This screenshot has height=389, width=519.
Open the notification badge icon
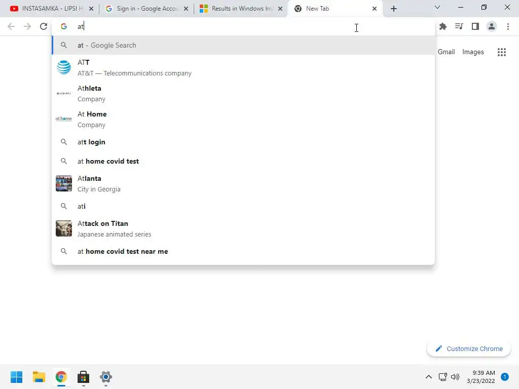505,377
